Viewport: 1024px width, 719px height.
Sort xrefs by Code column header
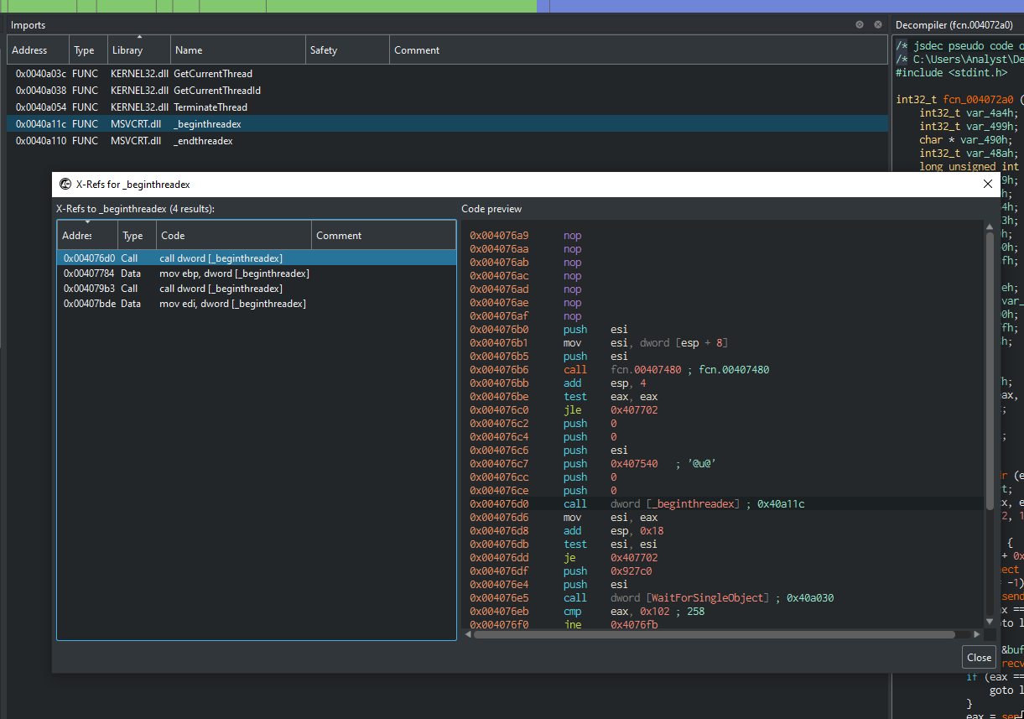coord(234,236)
